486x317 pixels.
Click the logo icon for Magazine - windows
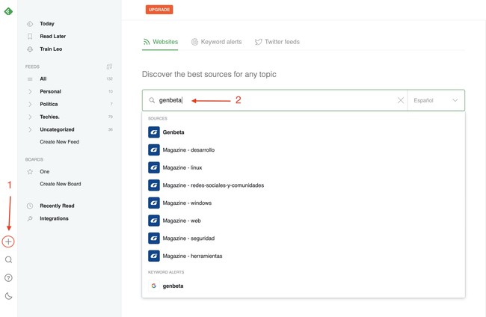click(154, 203)
